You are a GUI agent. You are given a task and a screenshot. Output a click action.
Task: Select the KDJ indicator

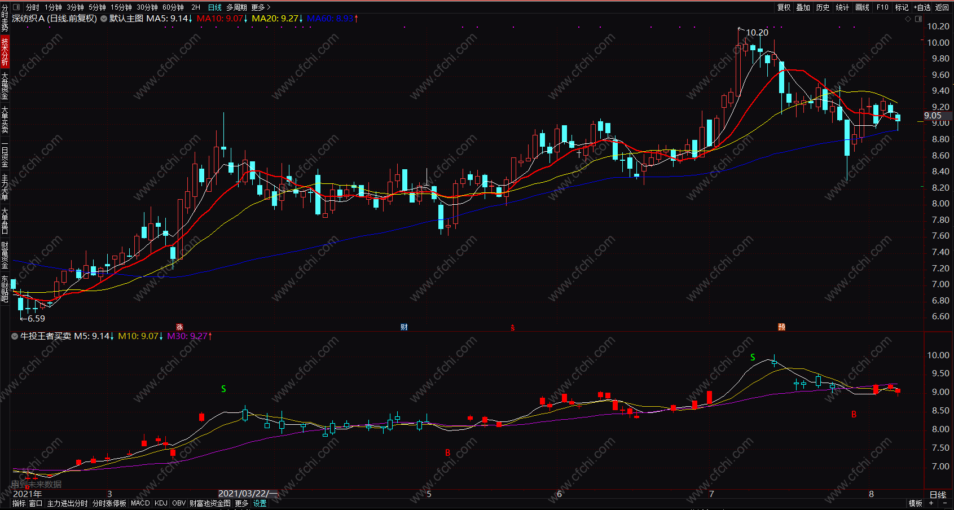(161, 503)
